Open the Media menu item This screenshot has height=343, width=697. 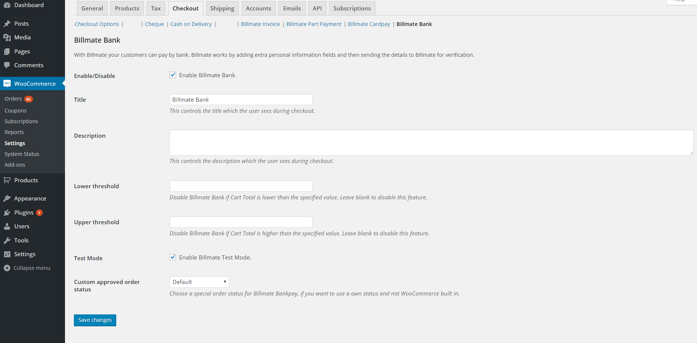click(23, 37)
